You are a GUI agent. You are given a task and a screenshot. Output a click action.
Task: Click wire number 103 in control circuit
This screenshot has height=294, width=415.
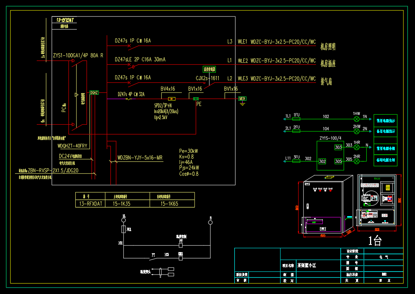[x=166, y=255]
